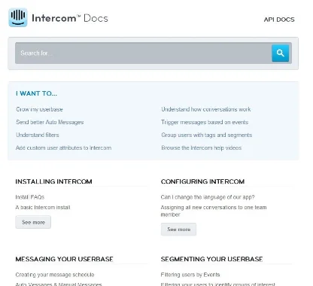Click the 'MESSAGING YOUR USERBASE' heading
This screenshot has width=313, height=286.
pos(64,259)
